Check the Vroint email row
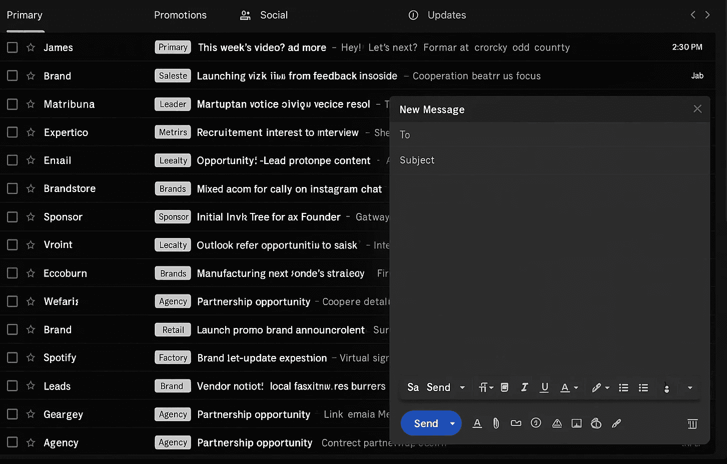The height and width of the screenshot is (464, 727). [x=13, y=244]
